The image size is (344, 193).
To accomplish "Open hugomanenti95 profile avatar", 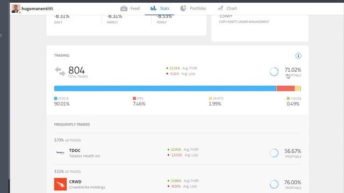I will point(16,9).
